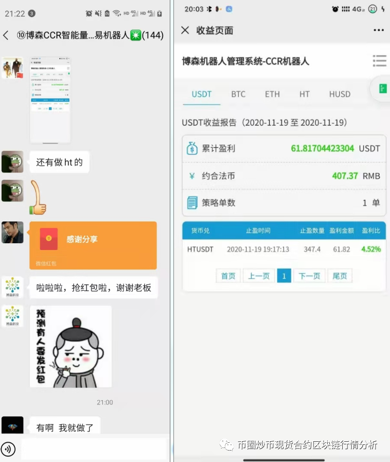390x462 pixels.
Task: Tap the second frog avatar beside thumbs-up
Action: (x=12, y=191)
